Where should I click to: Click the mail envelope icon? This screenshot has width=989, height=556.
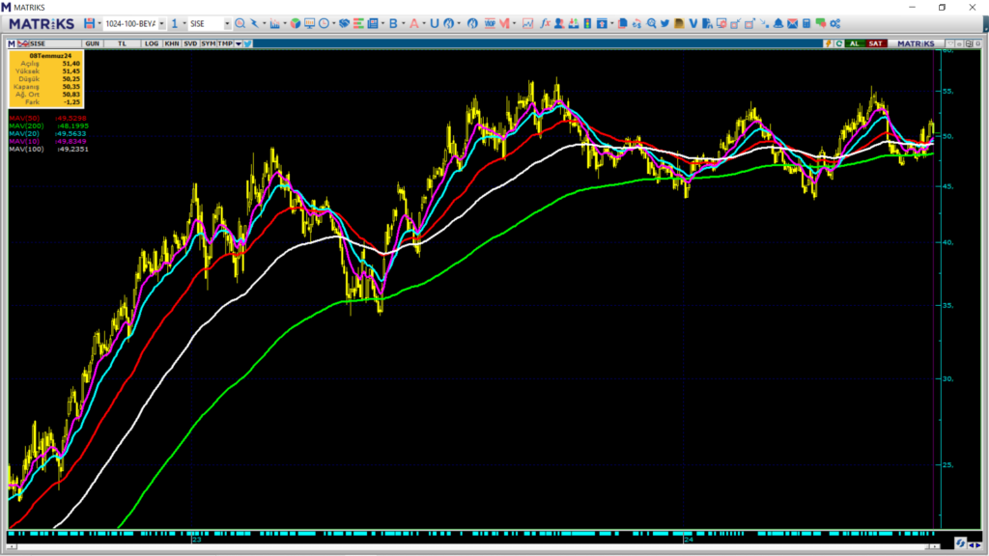coord(793,23)
